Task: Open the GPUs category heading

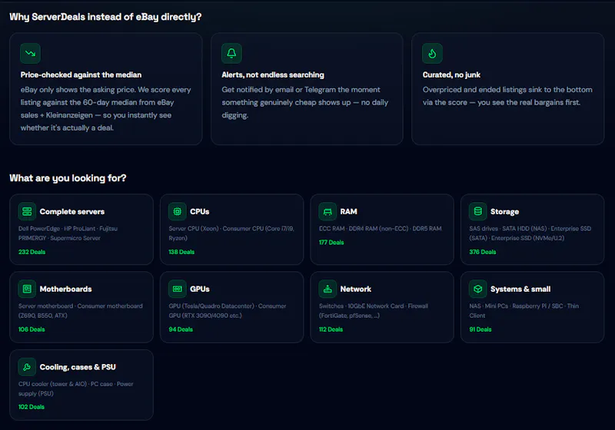Action: click(x=200, y=289)
